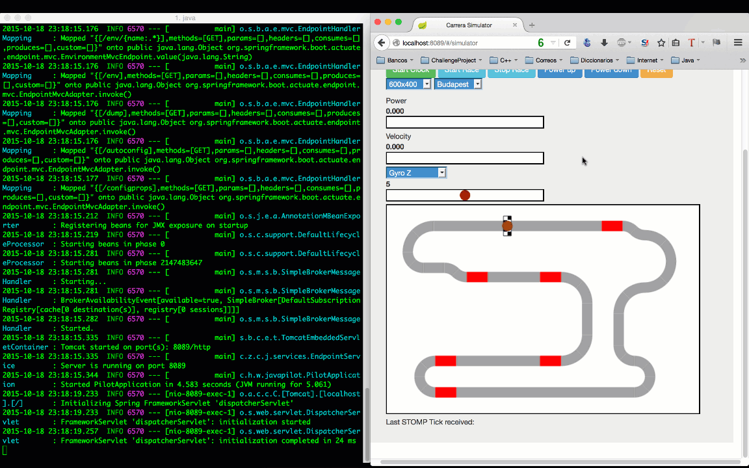Open the Adblock Plus dropdown arrow
Image resolution: width=749 pixels, height=468 pixels.
point(630,43)
